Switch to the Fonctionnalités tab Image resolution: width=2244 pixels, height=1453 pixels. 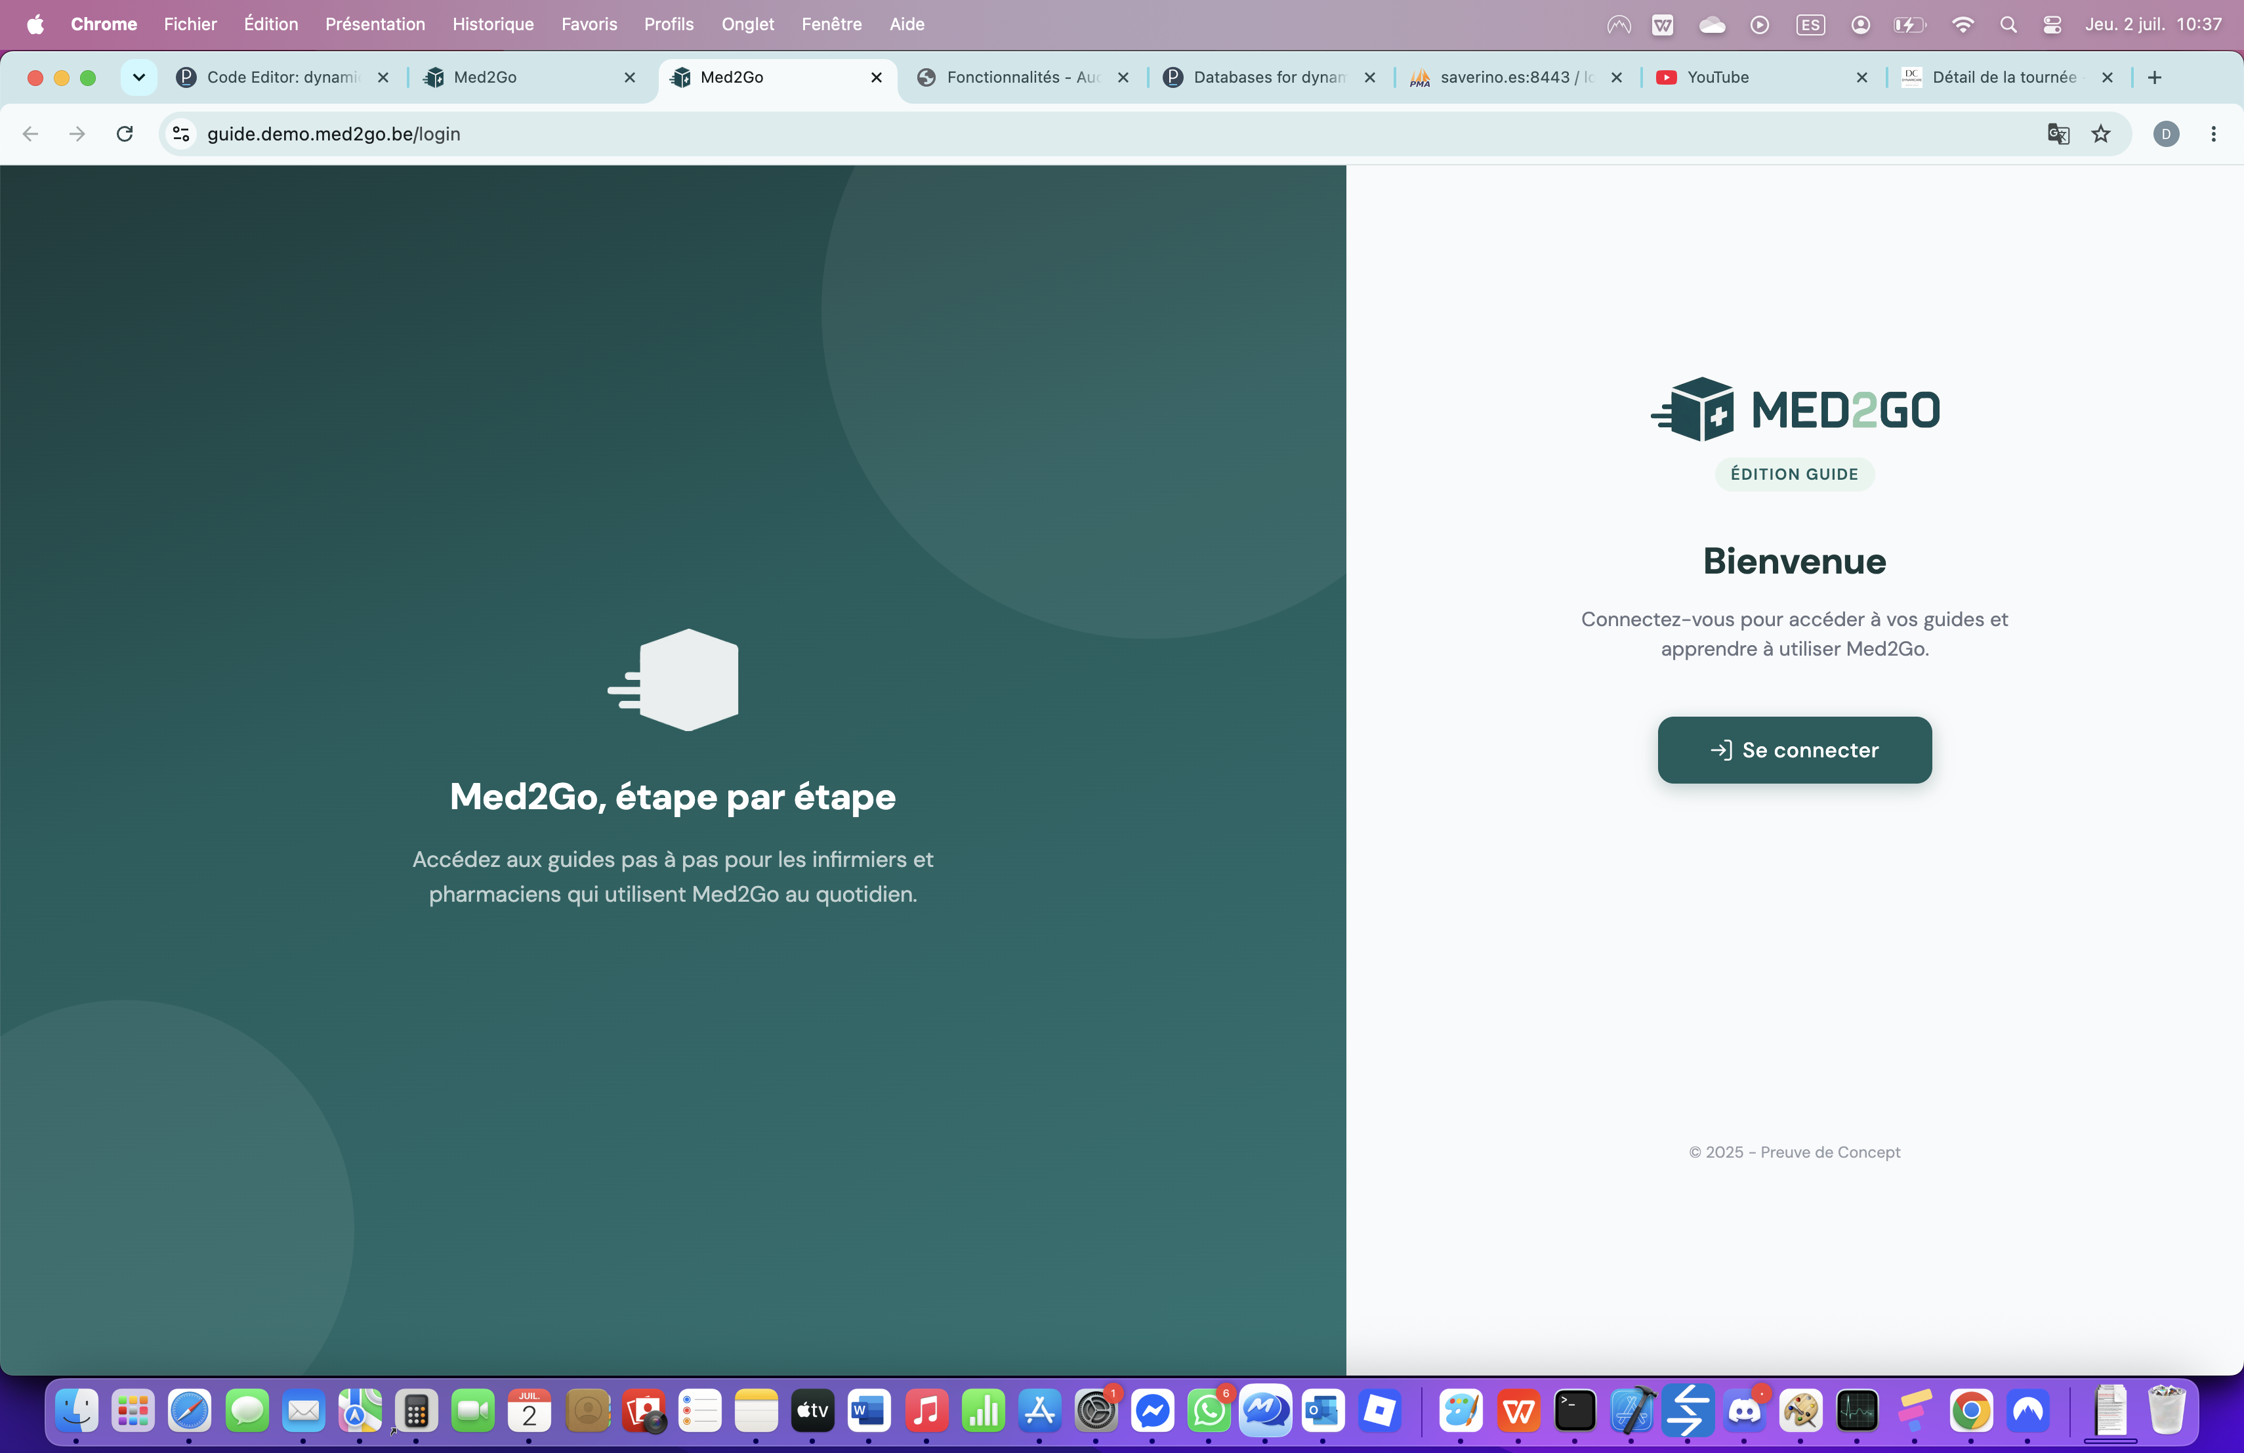pos(1024,77)
